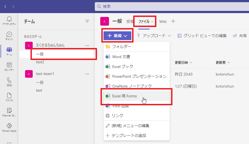Show more apps ellipsis in sidebar

tap(9, 143)
